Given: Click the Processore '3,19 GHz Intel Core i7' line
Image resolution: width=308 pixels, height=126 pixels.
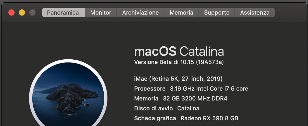Looking at the screenshot, I should pos(191,89).
